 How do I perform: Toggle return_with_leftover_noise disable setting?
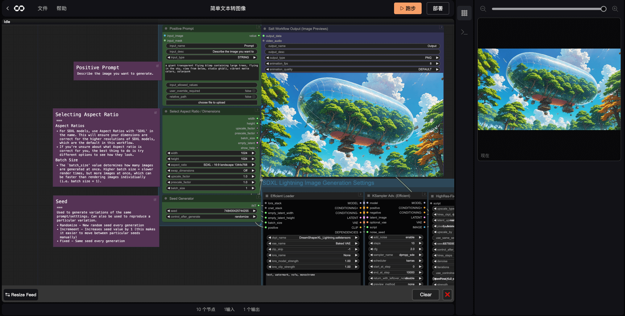point(396,278)
